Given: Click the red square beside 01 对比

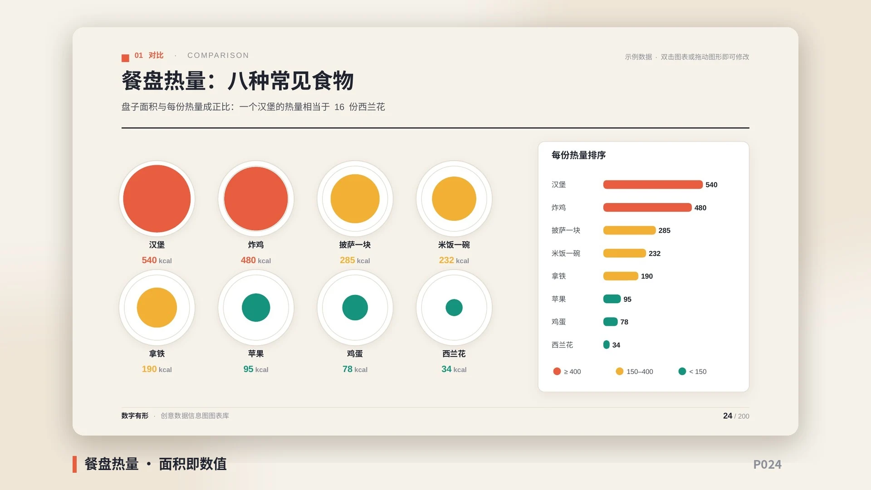Looking at the screenshot, I should (x=125, y=58).
